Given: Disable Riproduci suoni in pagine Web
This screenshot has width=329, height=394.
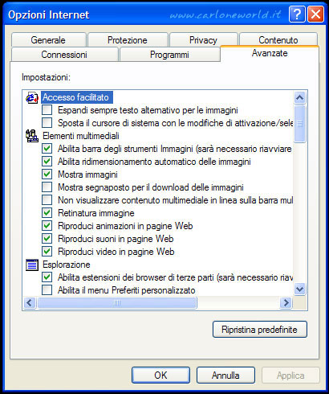Looking at the screenshot, I should click(x=47, y=239).
